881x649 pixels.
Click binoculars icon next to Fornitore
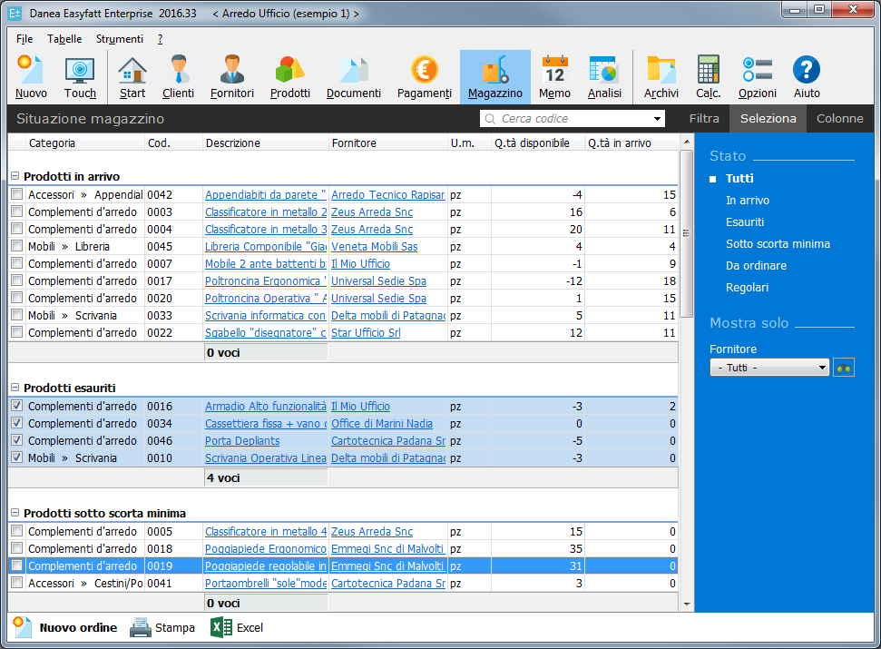844,368
